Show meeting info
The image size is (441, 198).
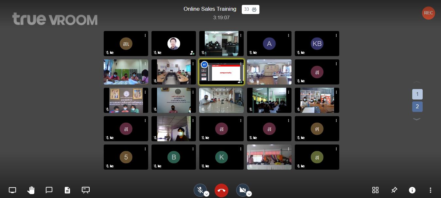(x=412, y=190)
